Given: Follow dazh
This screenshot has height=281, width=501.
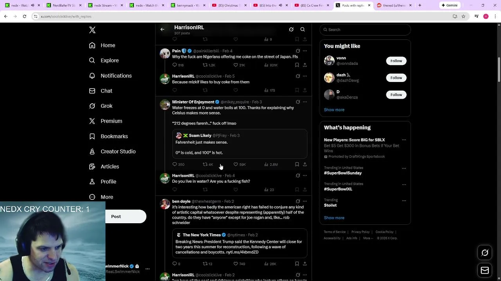Looking at the screenshot, I should click(x=396, y=78).
